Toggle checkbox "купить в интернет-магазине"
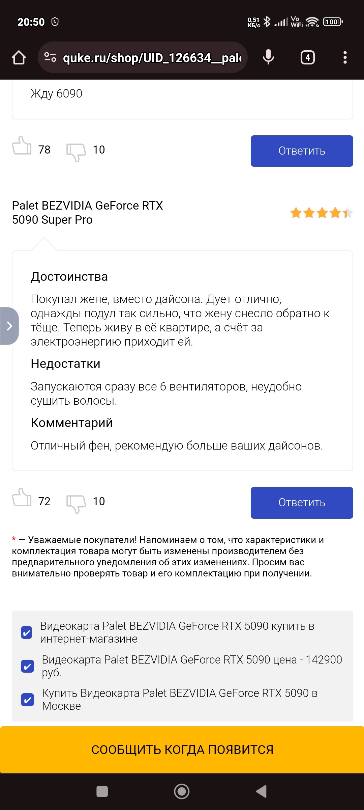 27,632
